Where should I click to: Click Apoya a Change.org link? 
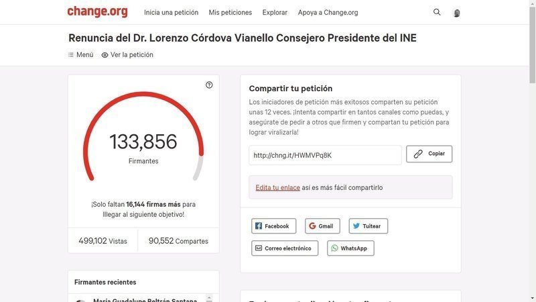(328, 13)
